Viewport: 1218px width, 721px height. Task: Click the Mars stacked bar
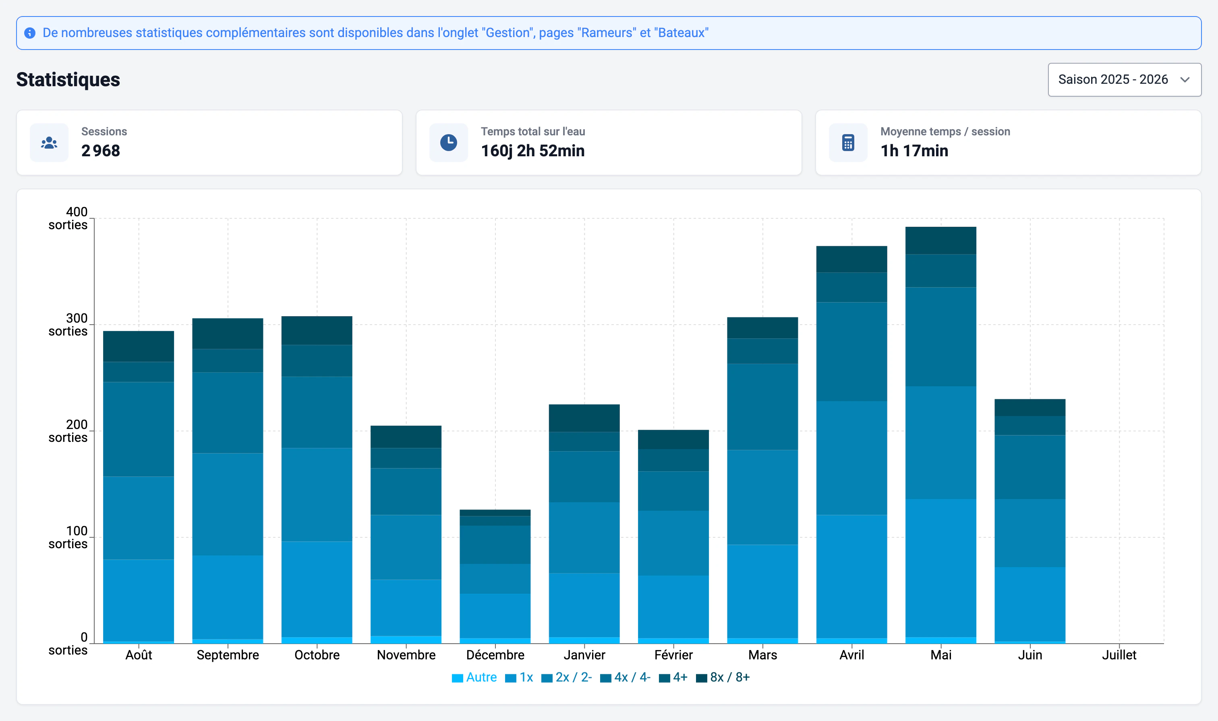pos(763,481)
